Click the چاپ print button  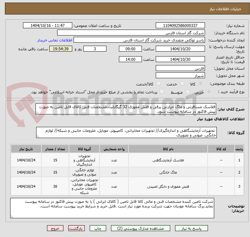tap(98, 228)
